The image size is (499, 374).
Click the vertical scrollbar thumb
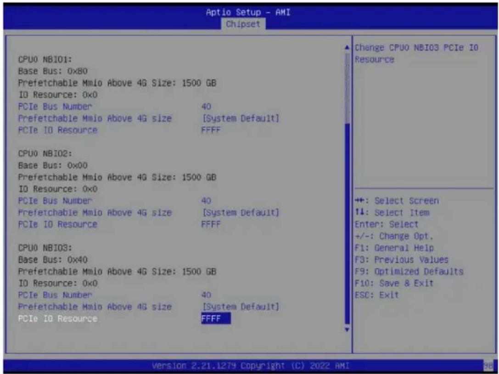pos(347,224)
